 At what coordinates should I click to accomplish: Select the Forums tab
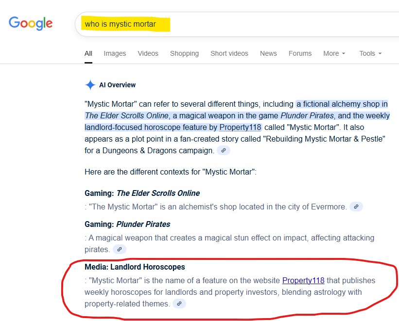[x=300, y=53]
